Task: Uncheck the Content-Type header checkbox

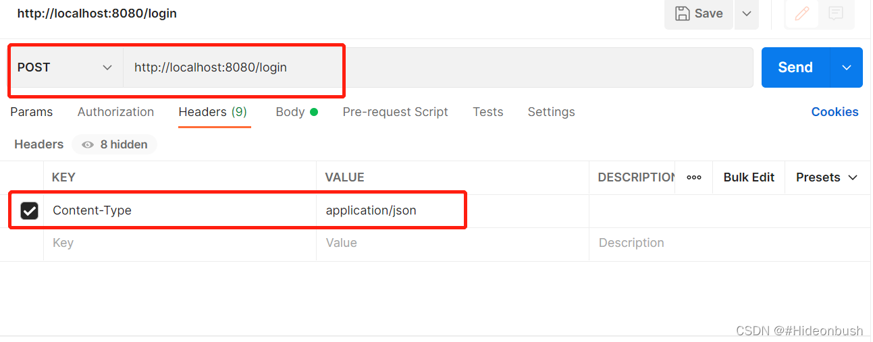Action: pyautogui.click(x=29, y=211)
